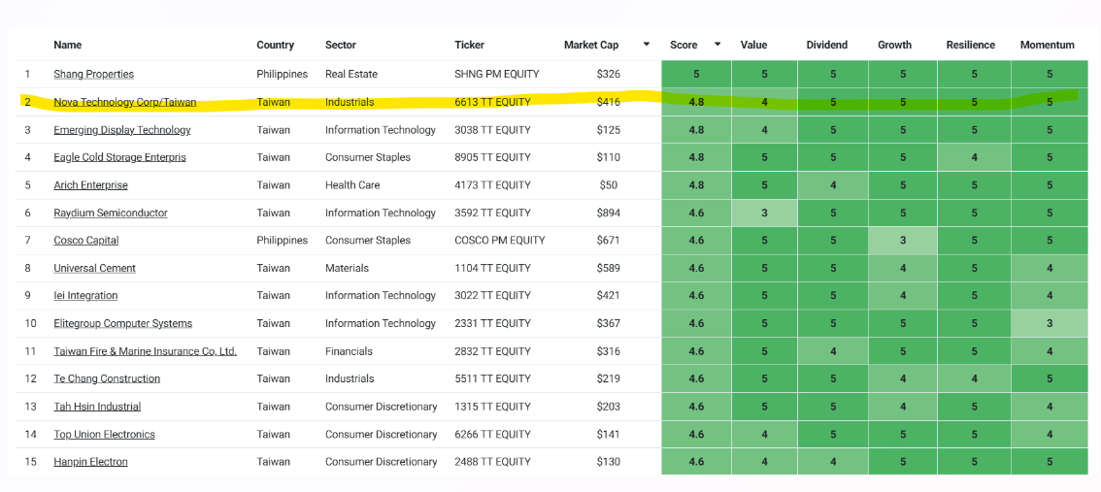Click the Sector column header
Image resolution: width=1101 pixels, height=492 pixels.
point(341,45)
